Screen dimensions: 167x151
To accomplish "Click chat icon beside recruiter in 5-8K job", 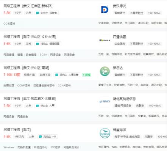I will coord(37,13).
